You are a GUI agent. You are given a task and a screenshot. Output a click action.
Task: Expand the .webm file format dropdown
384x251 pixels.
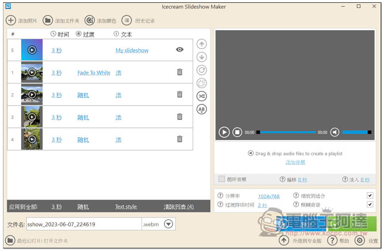(x=169, y=224)
